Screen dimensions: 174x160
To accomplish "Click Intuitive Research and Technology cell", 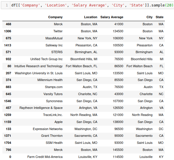I will [38, 66].
